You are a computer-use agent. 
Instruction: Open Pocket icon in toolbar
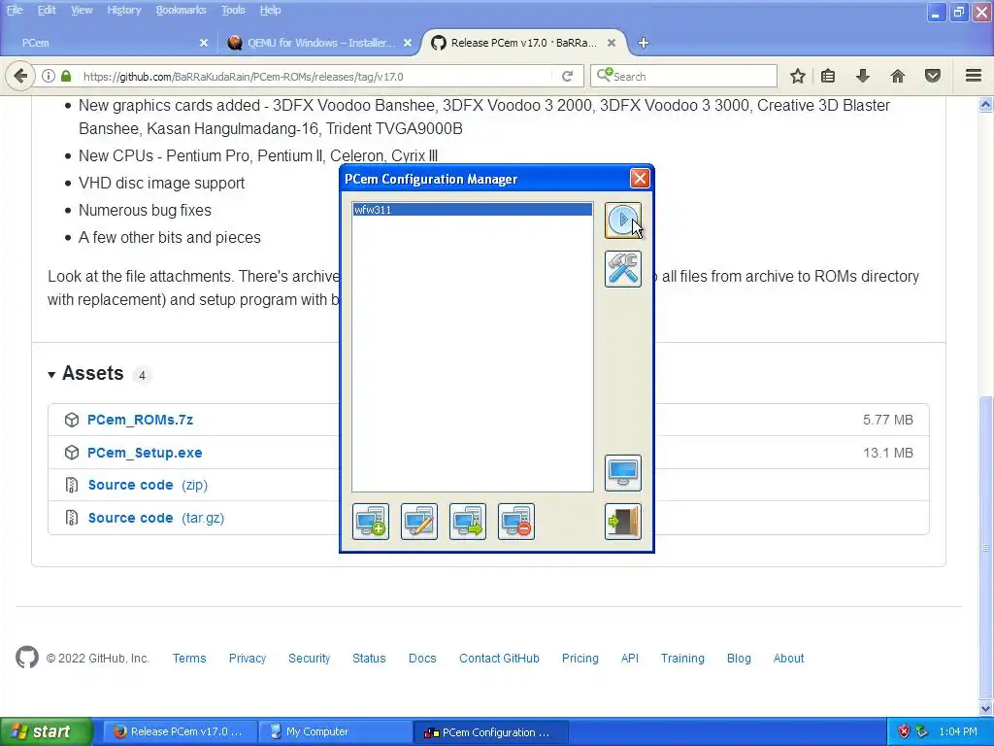coord(932,76)
